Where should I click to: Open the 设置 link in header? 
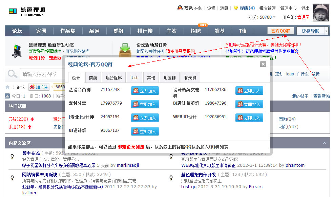(x=211, y=8)
